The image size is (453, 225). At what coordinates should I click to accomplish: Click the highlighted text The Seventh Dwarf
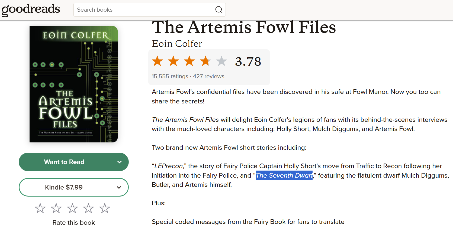284,175
